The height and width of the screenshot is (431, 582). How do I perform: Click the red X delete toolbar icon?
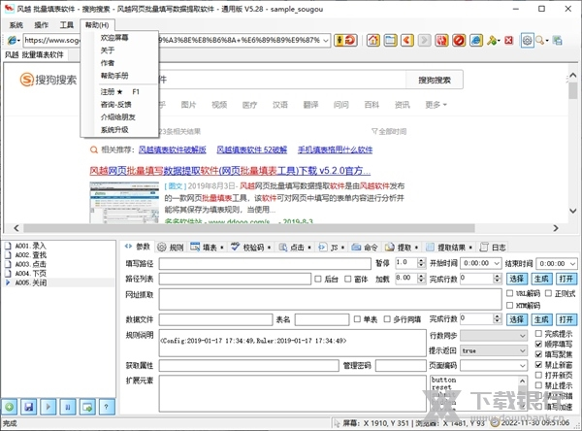pyautogui.click(x=508, y=40)
